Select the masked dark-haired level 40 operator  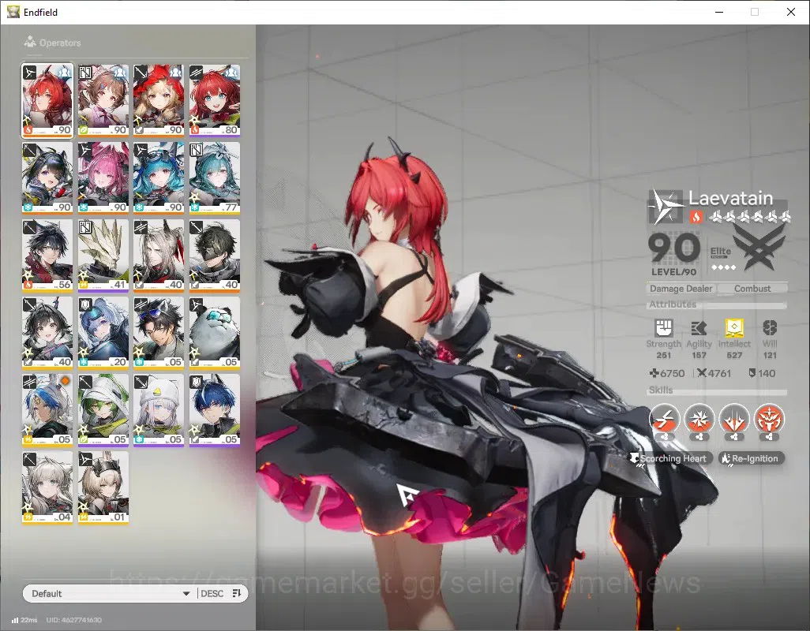coord(215,255)
